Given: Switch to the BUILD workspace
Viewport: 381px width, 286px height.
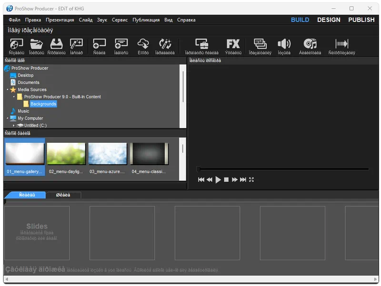Looking at the screenshot, I should pos(300,20).
